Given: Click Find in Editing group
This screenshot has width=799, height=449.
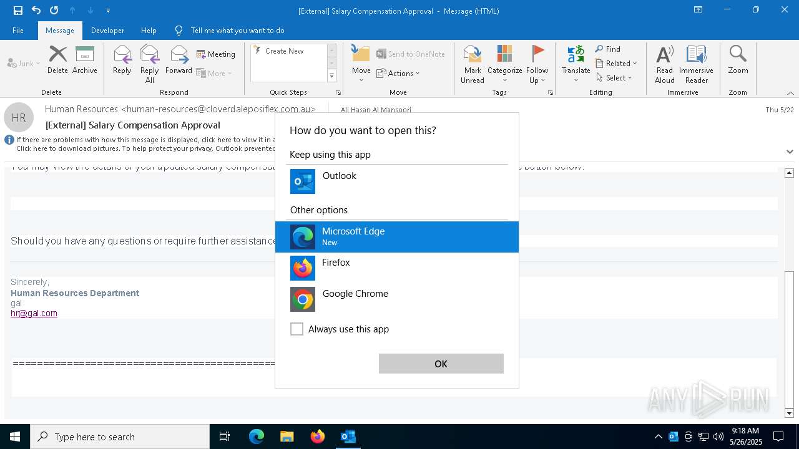Looking at the screenshot, I should [x=608, y=49].
